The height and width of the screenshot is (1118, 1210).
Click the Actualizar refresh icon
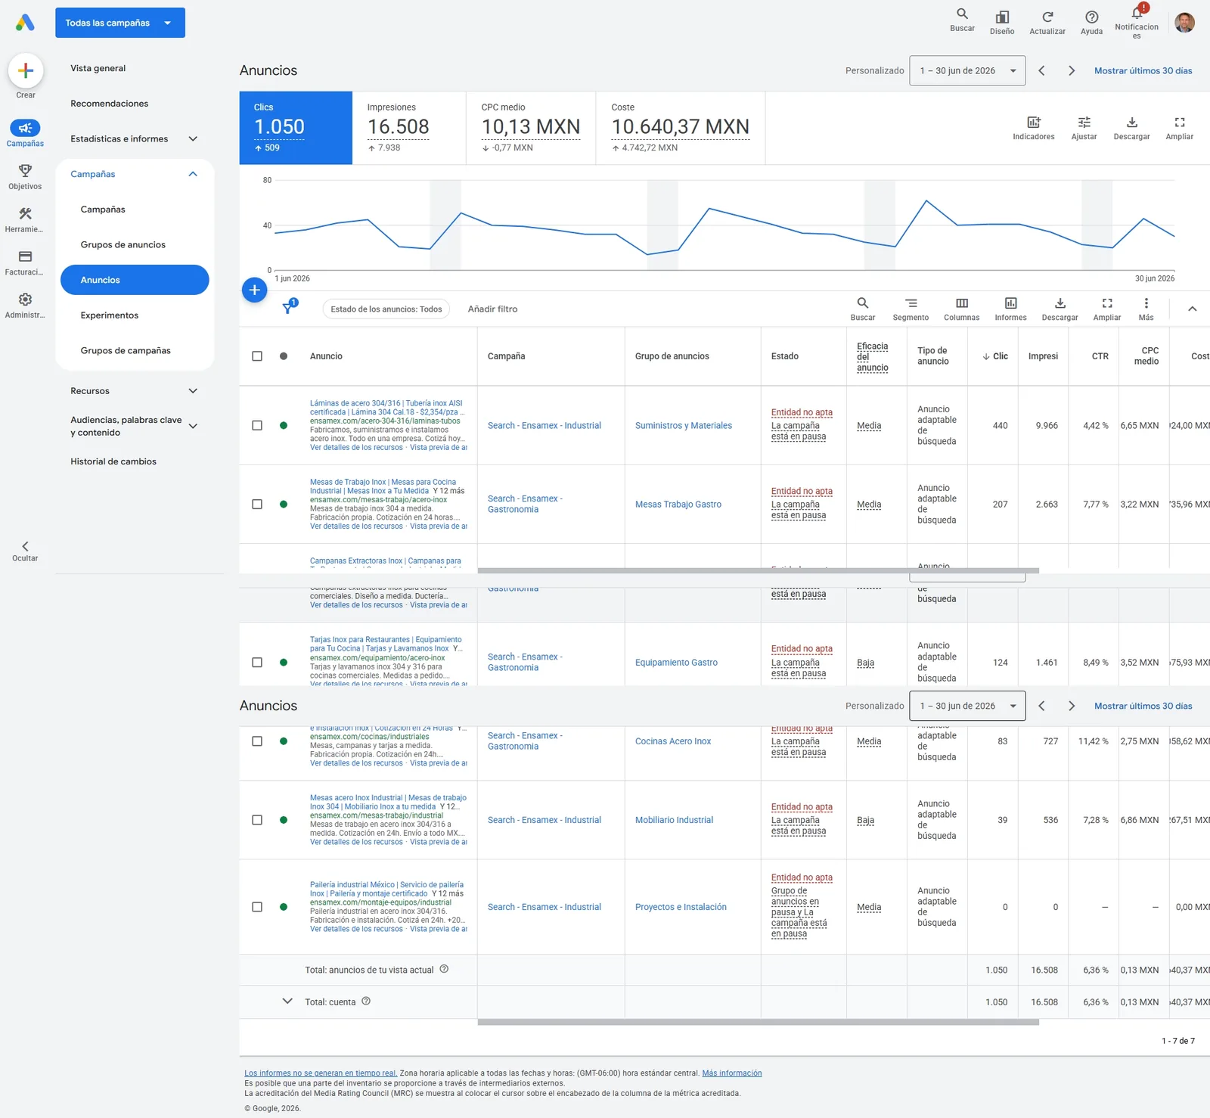click(1047, 17)
